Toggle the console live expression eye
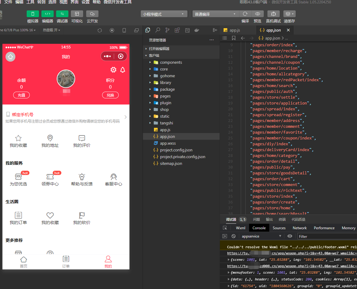 click(x=290, y=236)
